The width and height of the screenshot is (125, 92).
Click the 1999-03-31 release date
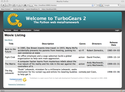tap(113, 64)
